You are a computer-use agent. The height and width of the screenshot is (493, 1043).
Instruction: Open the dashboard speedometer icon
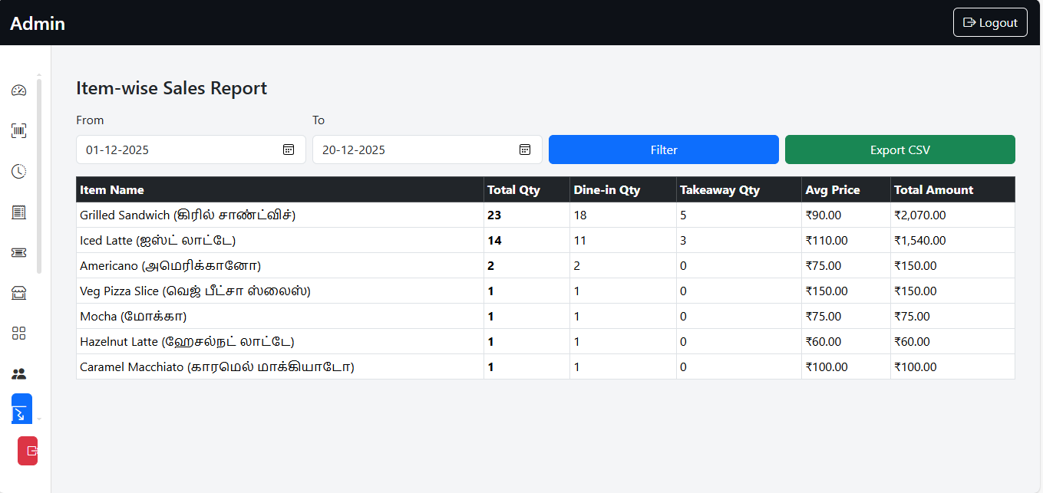pyautogui.click(x=19, y=90)
